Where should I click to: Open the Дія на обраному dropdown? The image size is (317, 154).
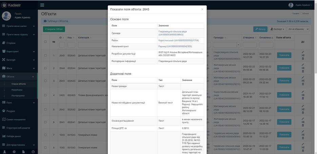point(298,29)
